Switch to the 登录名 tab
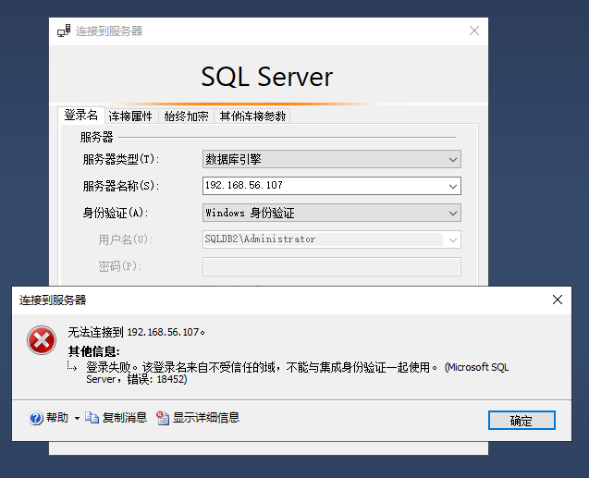This screenshot has height=478, width=589. (x=81, y=115)
